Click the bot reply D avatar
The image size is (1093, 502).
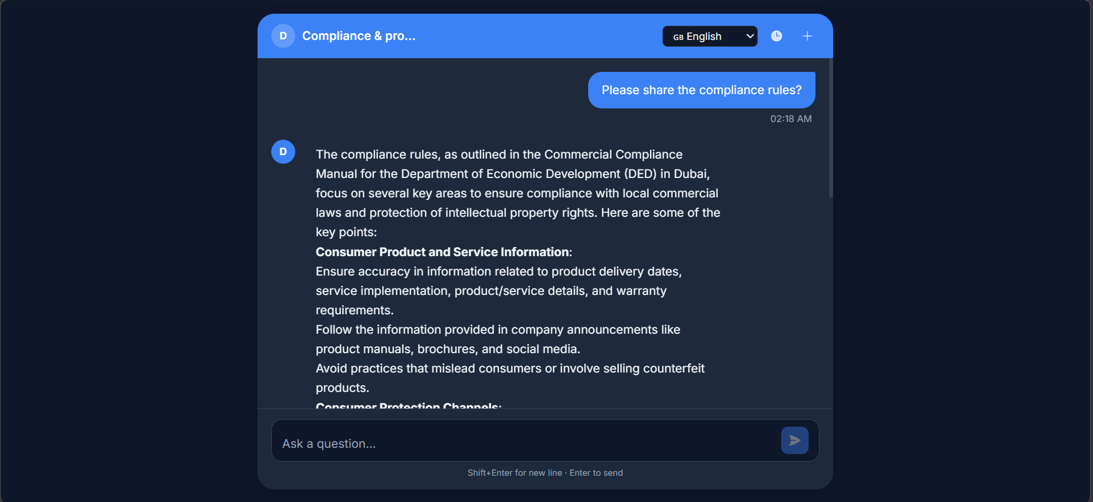[283, 152]
